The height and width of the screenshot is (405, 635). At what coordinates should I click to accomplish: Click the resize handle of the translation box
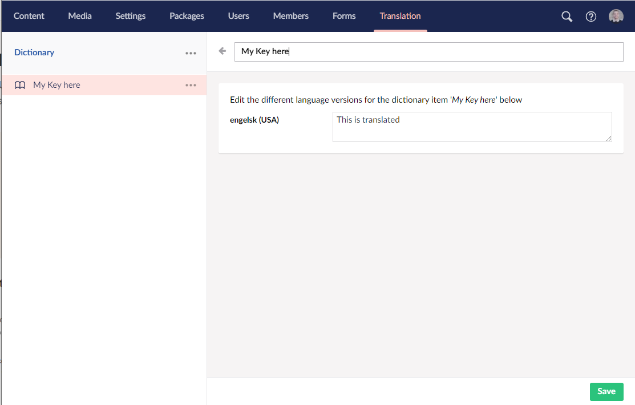point(609,139)
